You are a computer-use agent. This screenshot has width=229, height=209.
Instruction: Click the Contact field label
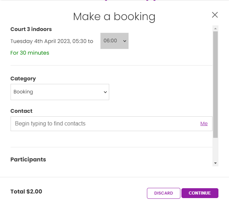click(21, 111)
